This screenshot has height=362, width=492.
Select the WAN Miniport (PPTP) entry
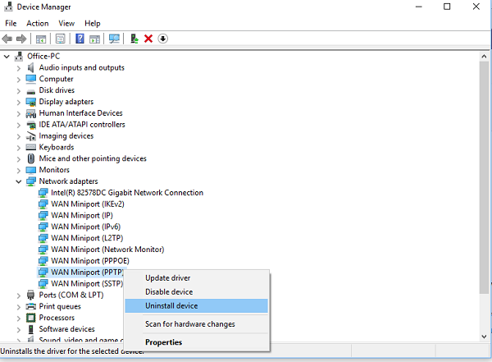87,273
